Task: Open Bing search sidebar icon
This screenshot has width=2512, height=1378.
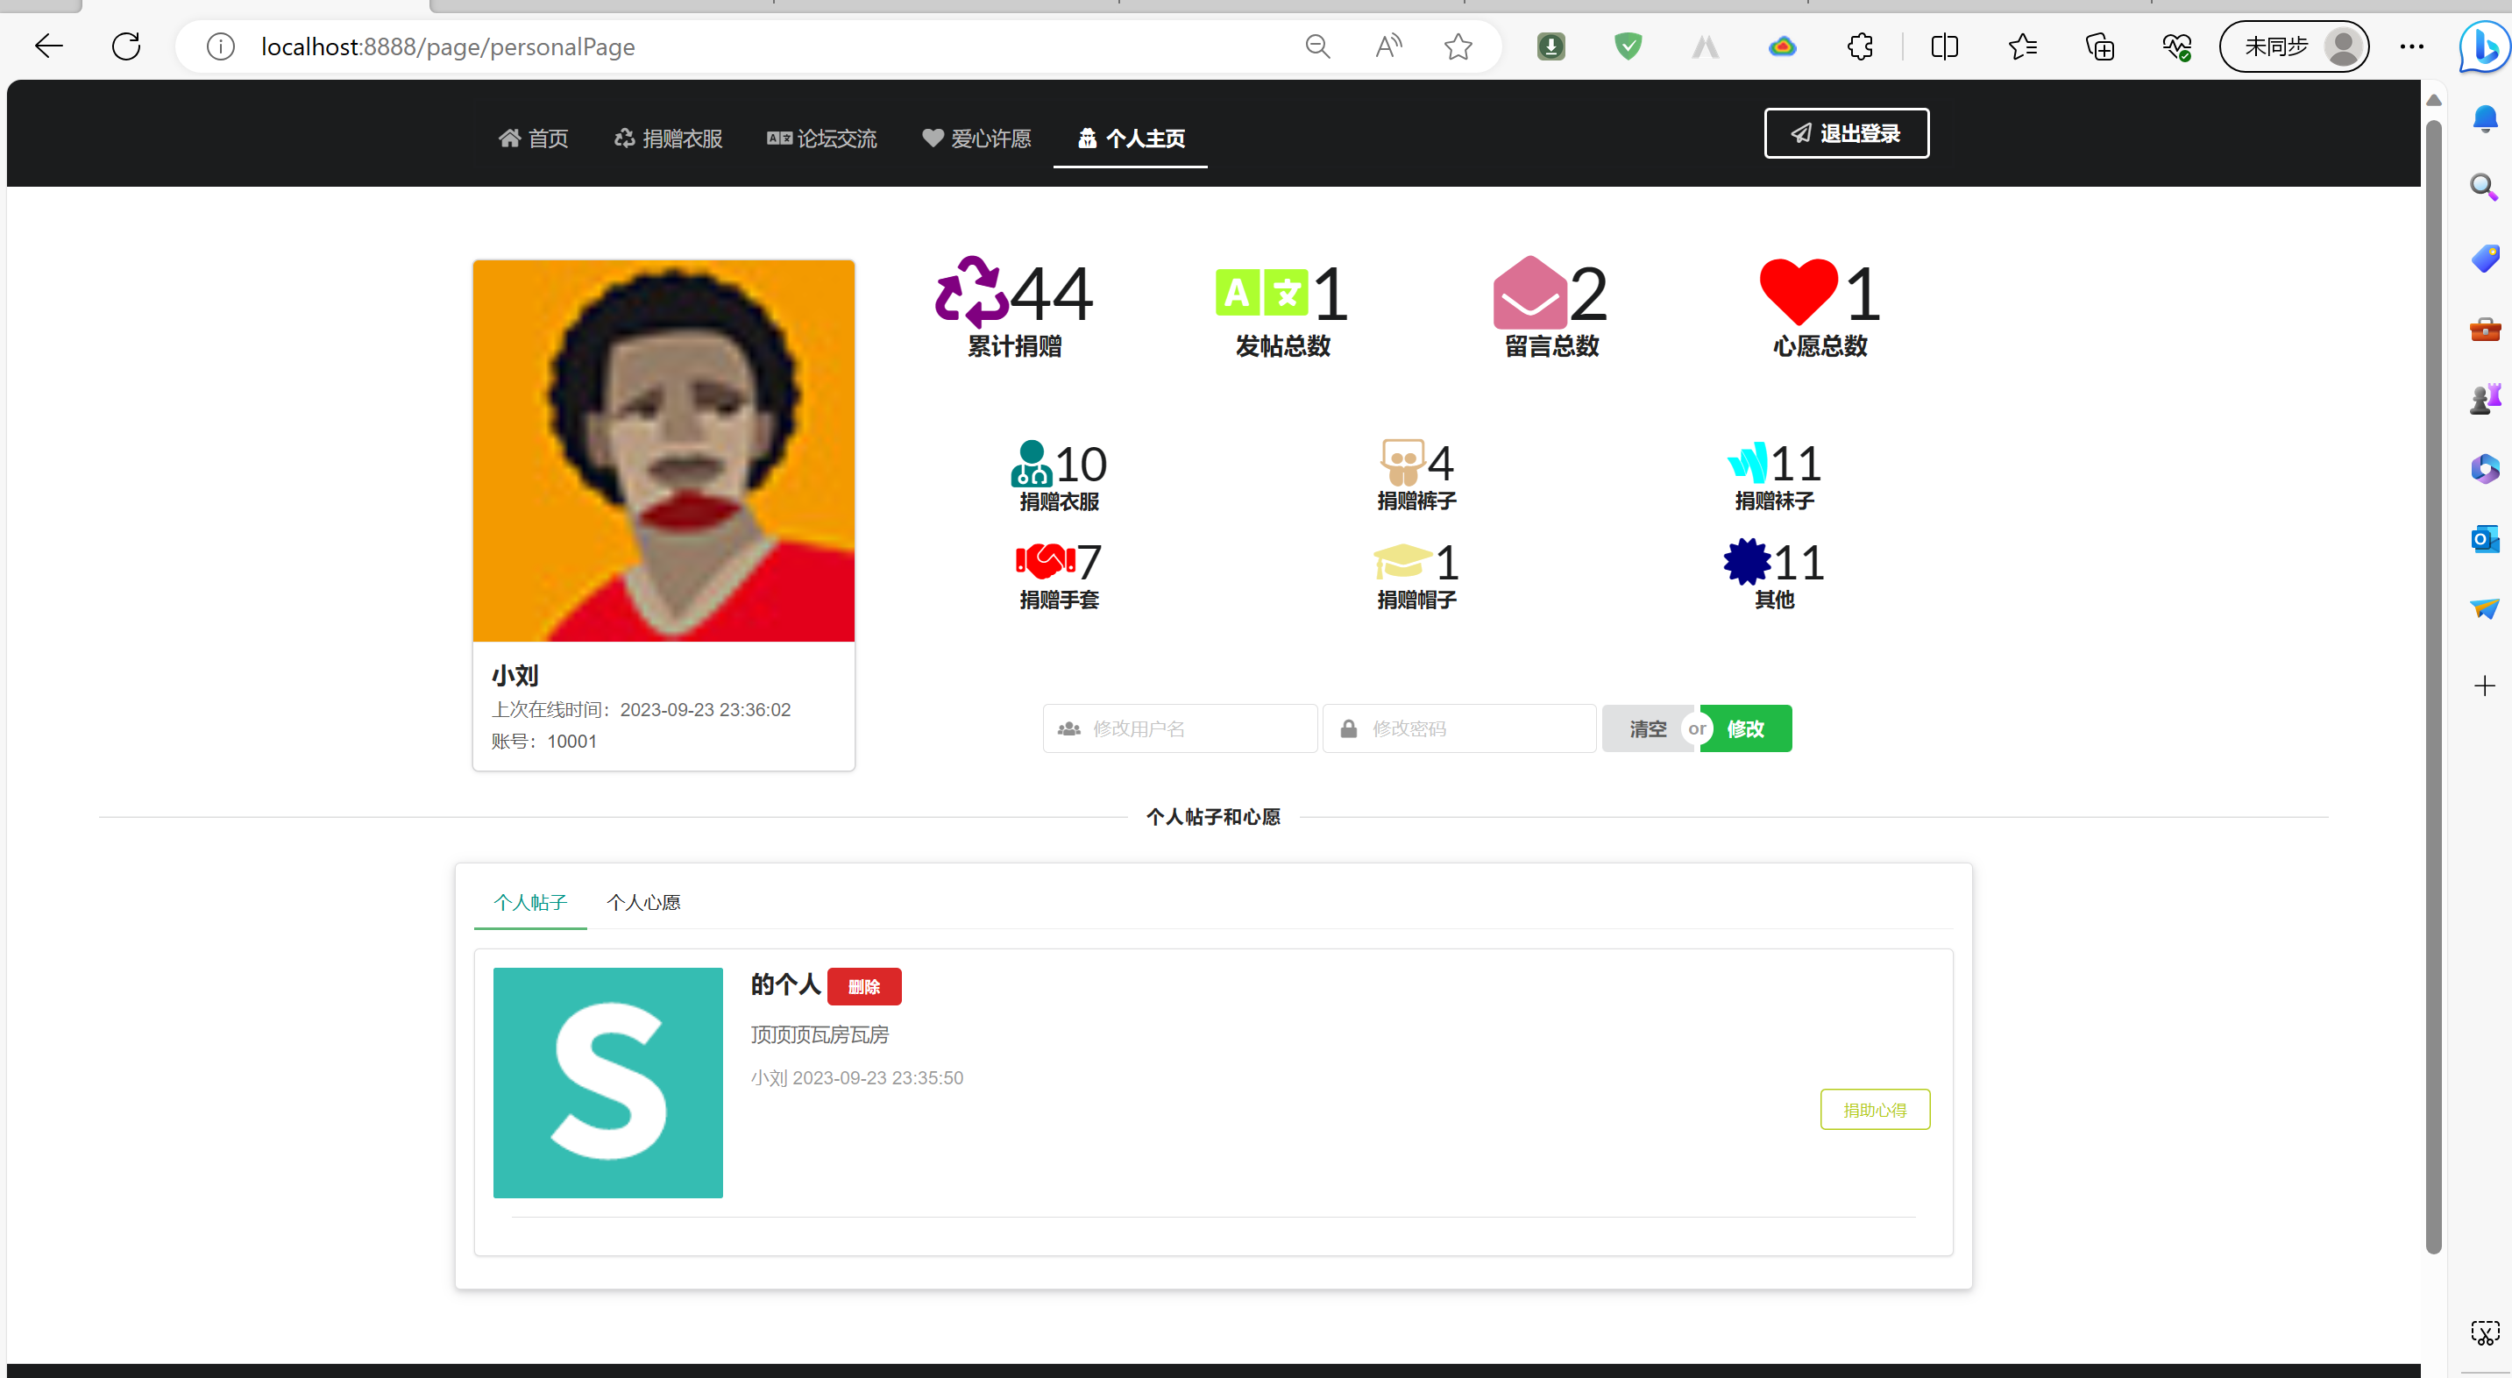Action: point(2484,46)
